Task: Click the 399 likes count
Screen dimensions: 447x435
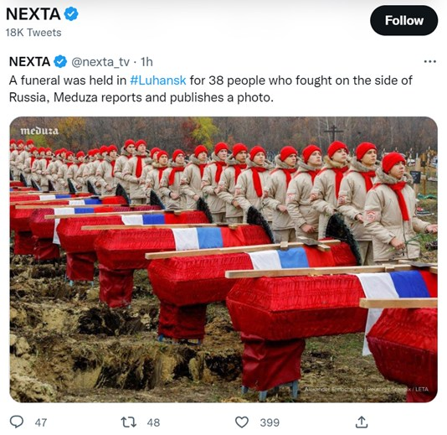Action: coord(270,422)
